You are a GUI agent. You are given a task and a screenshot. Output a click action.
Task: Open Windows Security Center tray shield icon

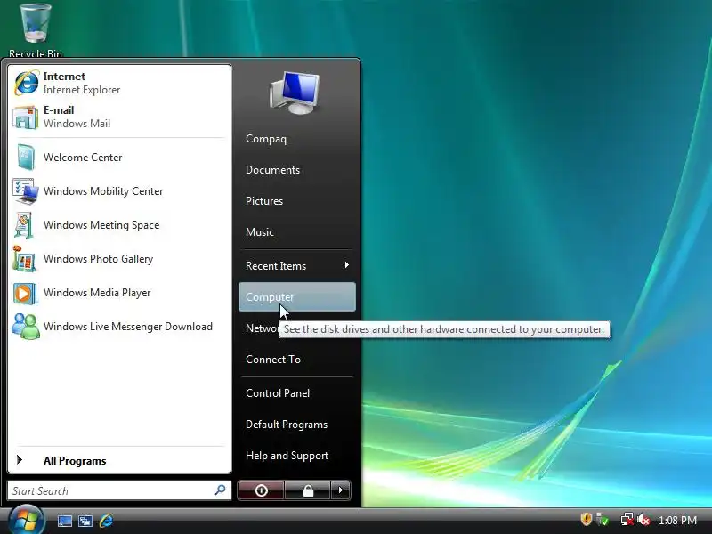tap(587, 519)
